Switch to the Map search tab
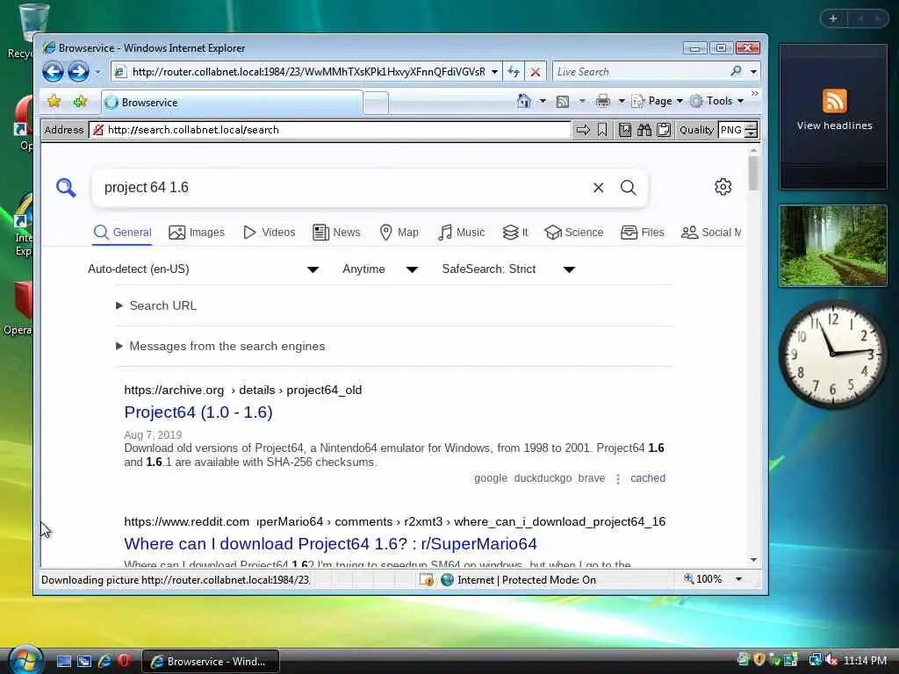Screen dimensions: 899x674 [x=399, y=232]
